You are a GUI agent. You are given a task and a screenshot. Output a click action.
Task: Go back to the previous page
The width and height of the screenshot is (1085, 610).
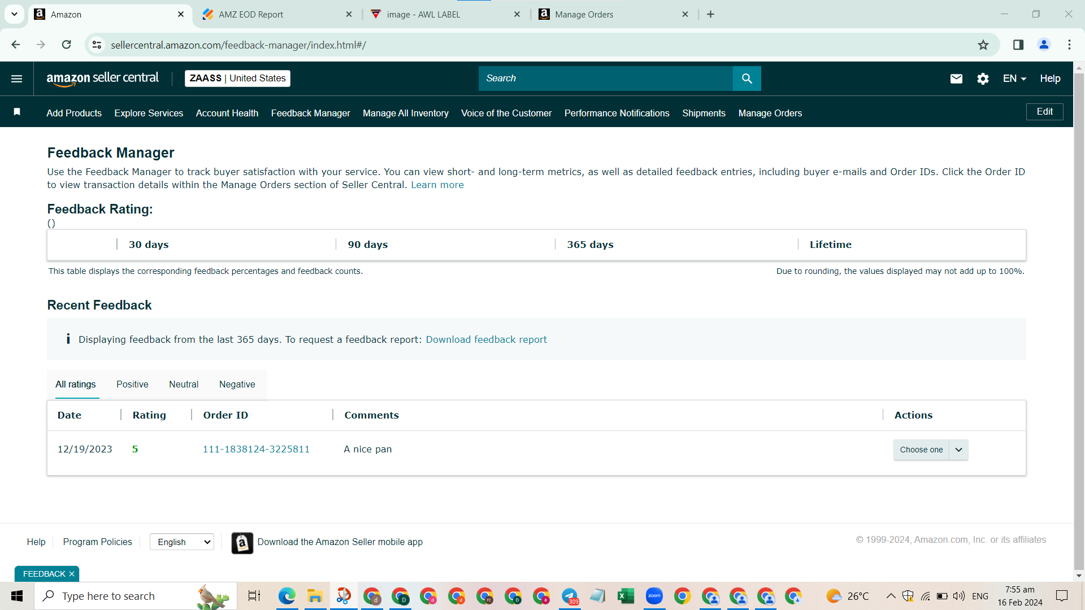(x=16, y=45)
